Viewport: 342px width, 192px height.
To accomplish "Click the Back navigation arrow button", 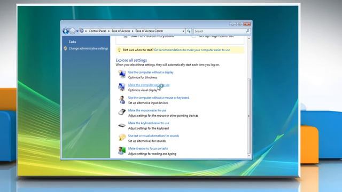I will pyautogui.click(x=66, y=31).
